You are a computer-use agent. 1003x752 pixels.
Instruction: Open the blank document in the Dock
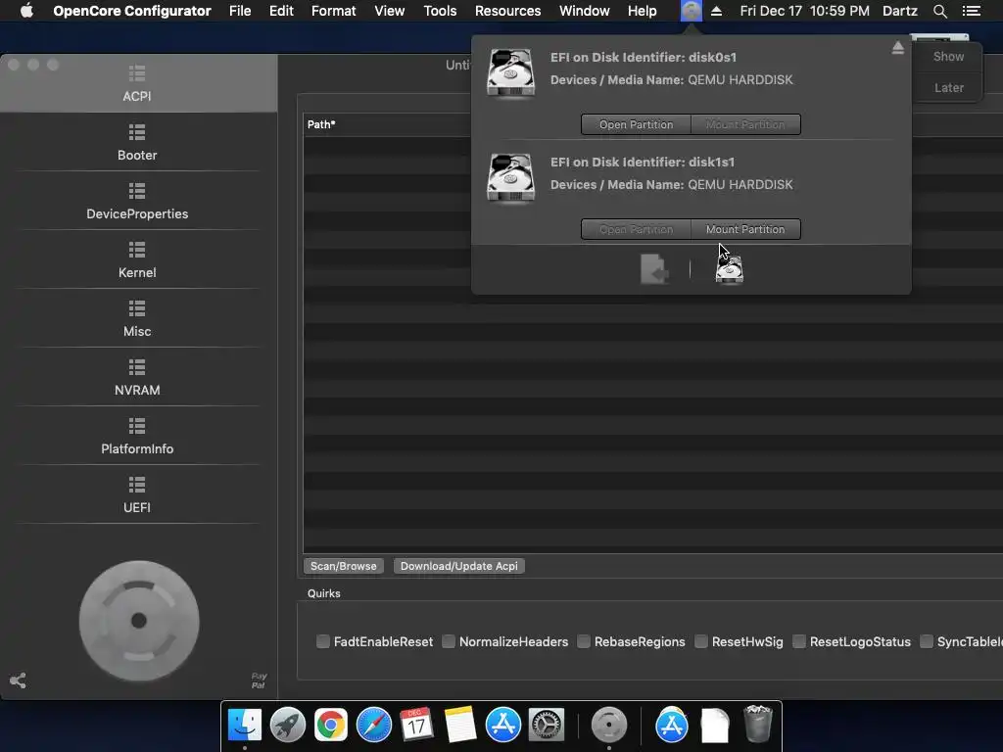click(x=714, y=726)
